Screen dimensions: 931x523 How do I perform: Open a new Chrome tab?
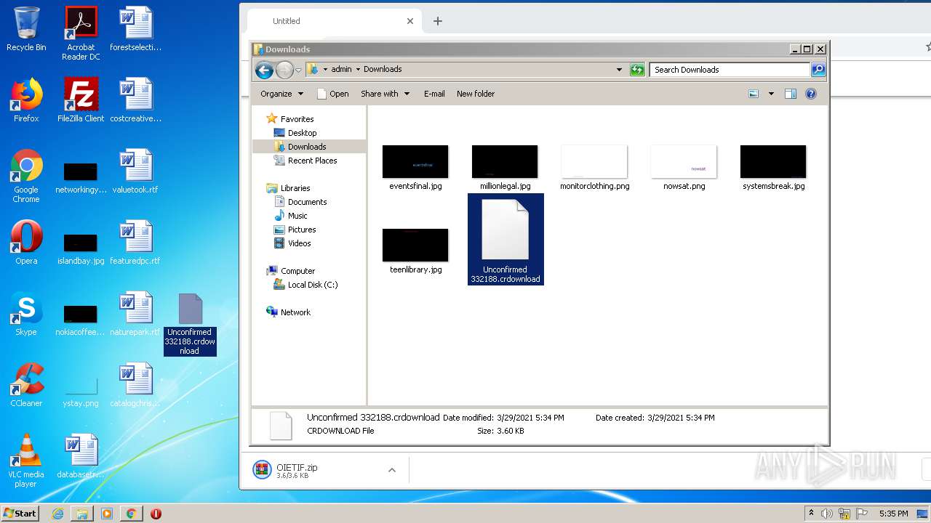pyautogui.click(x=438, y=21)
